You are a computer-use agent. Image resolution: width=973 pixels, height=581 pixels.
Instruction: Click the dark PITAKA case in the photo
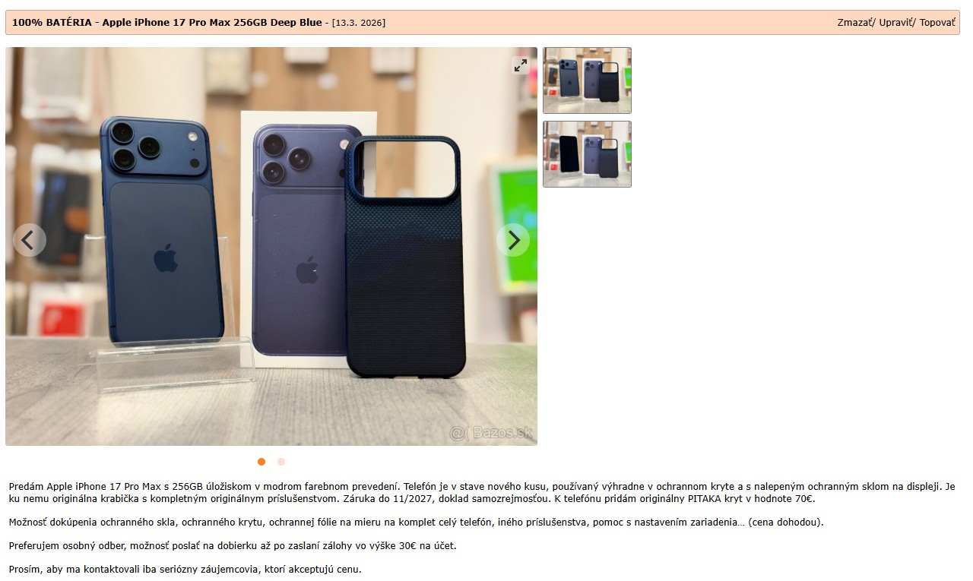[x=405, y=257]
